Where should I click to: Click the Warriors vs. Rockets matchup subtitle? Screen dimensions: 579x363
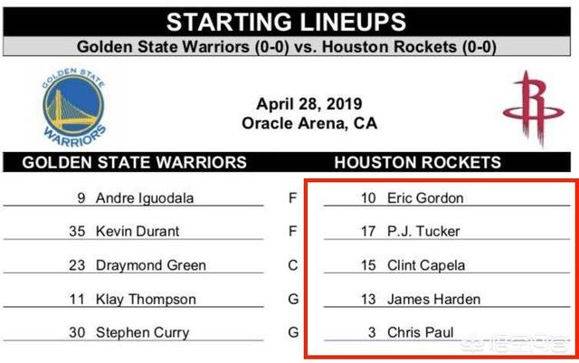pos(287,46)
